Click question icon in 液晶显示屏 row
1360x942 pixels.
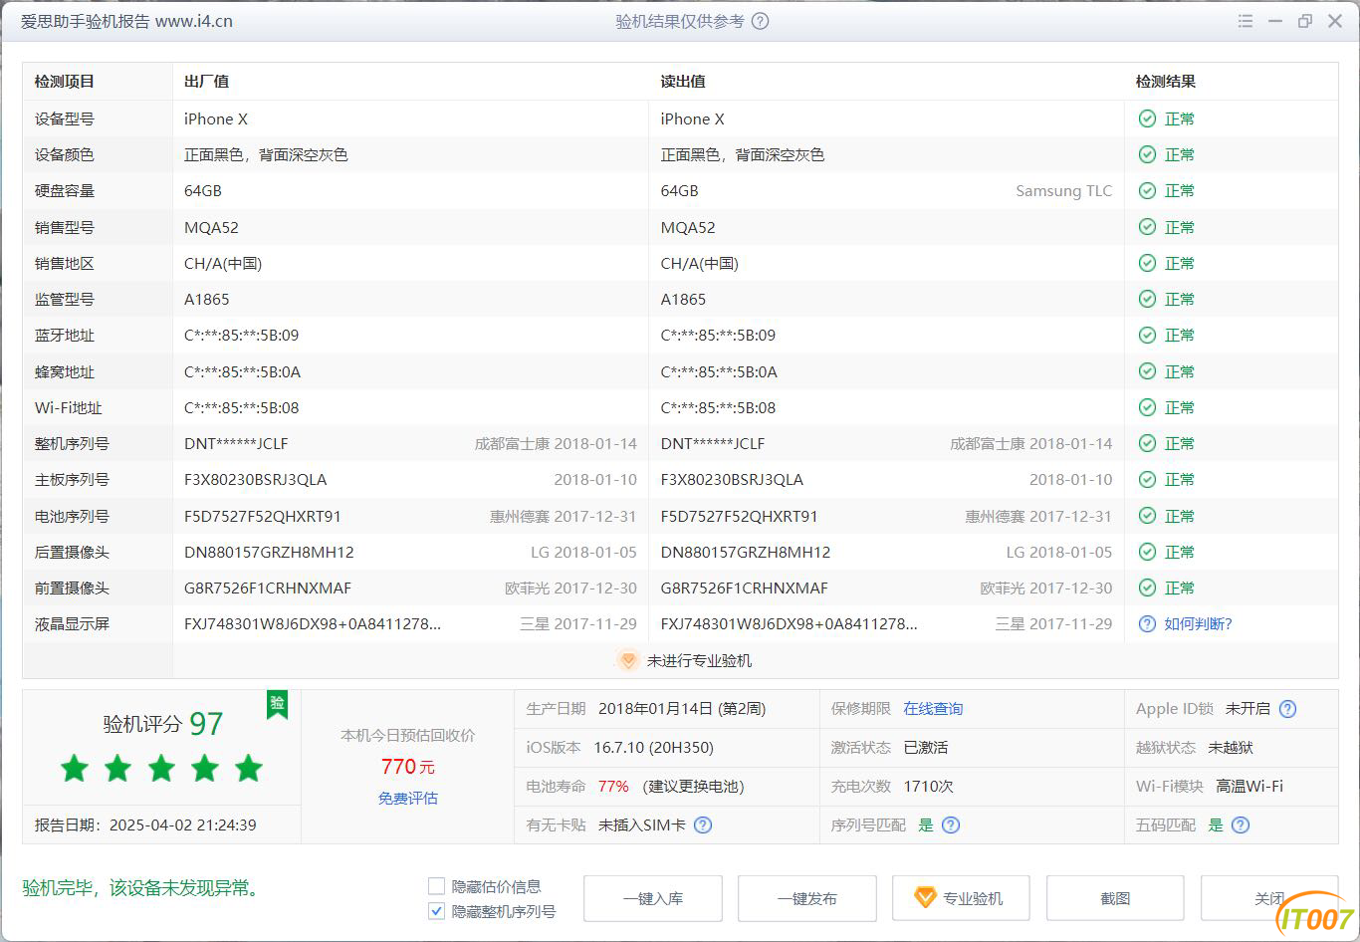(1147, 623)
